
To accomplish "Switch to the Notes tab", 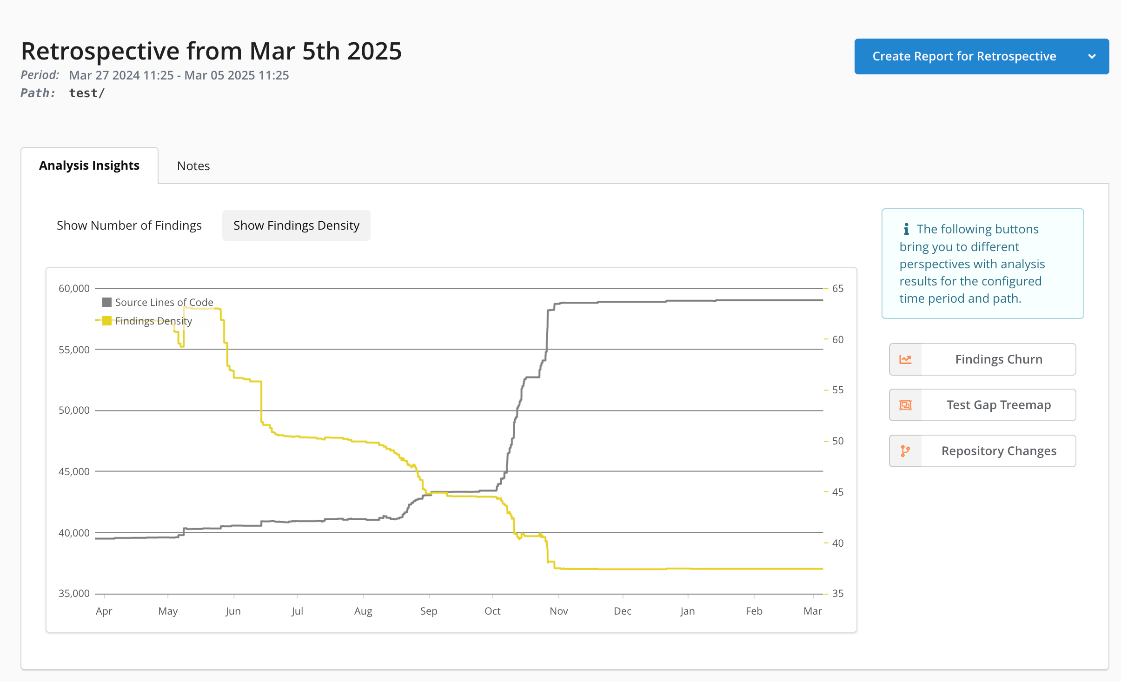I will pos(193,166).
